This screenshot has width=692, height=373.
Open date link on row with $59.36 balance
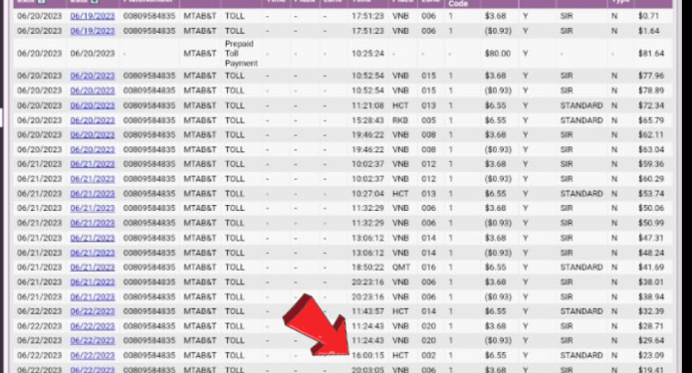tap(93, 164)
